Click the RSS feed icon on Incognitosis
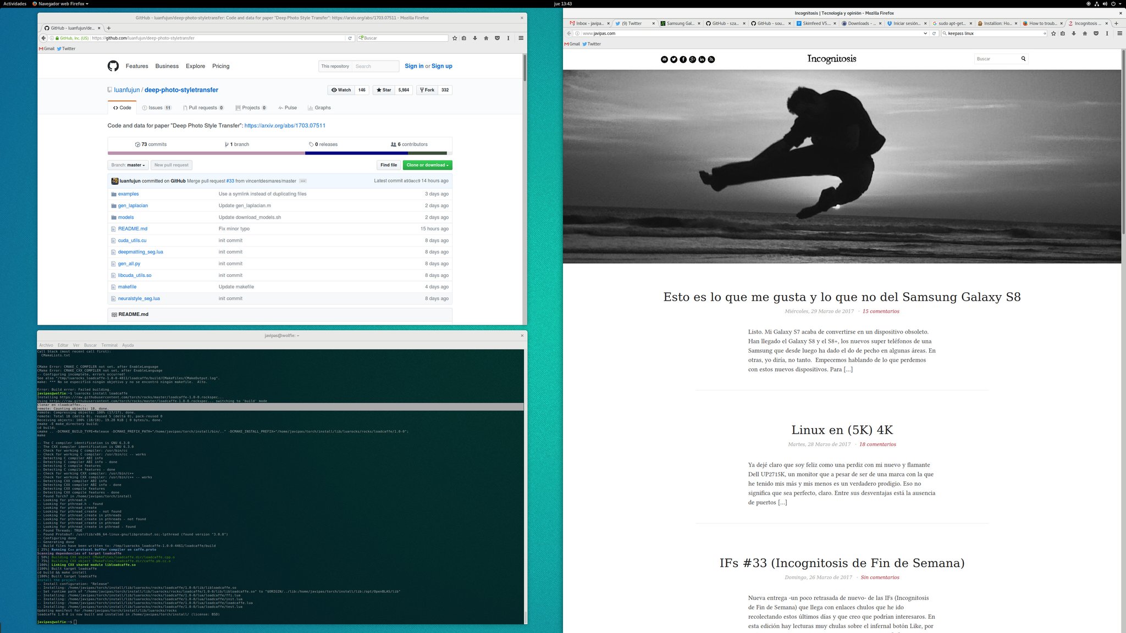This screenshot has width=1126, height=633. click(x=711, y=59)
